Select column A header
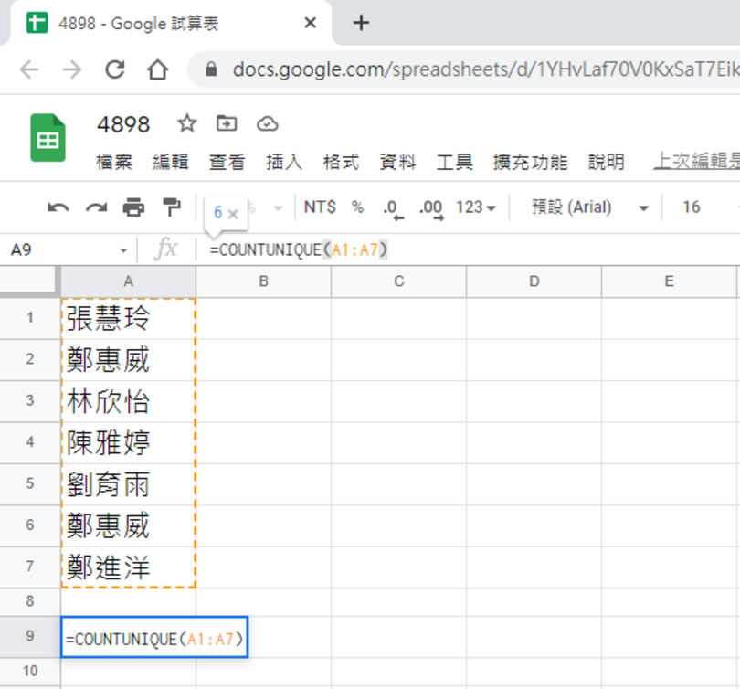This screenshot has height=689, width=740. [x=129, y=281]
